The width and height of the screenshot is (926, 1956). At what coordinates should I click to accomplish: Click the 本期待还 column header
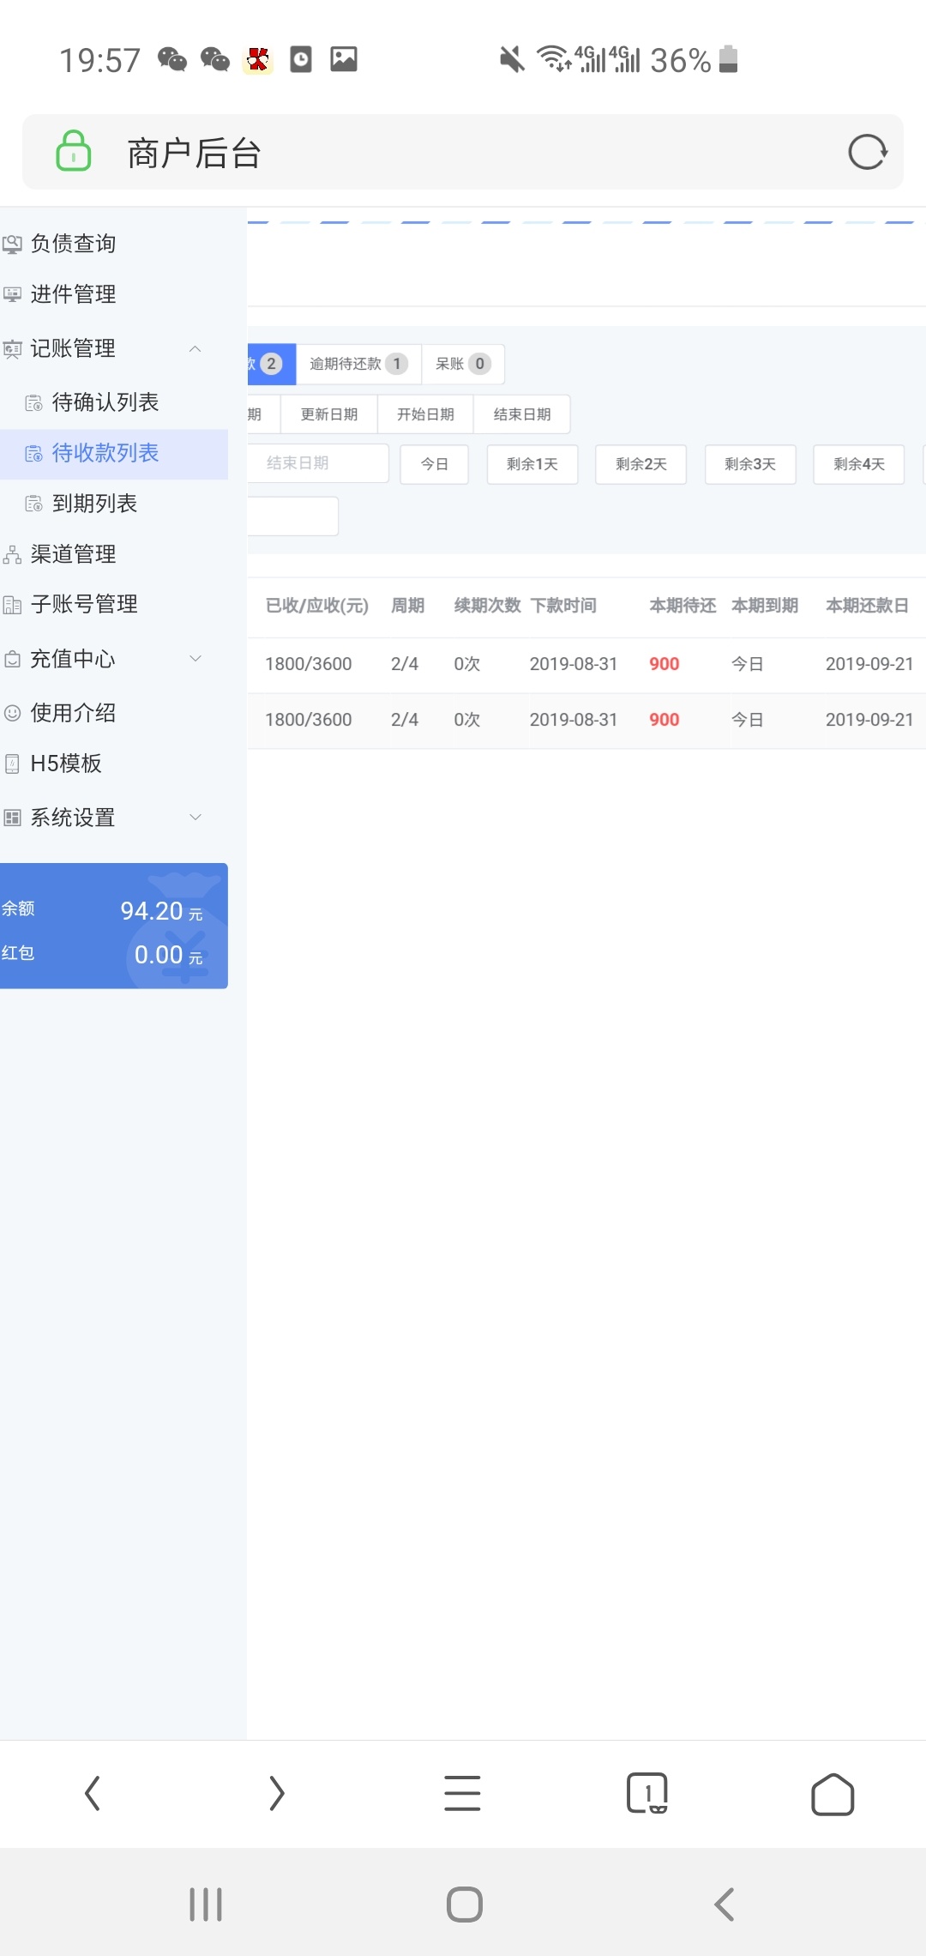click(682, 606)
